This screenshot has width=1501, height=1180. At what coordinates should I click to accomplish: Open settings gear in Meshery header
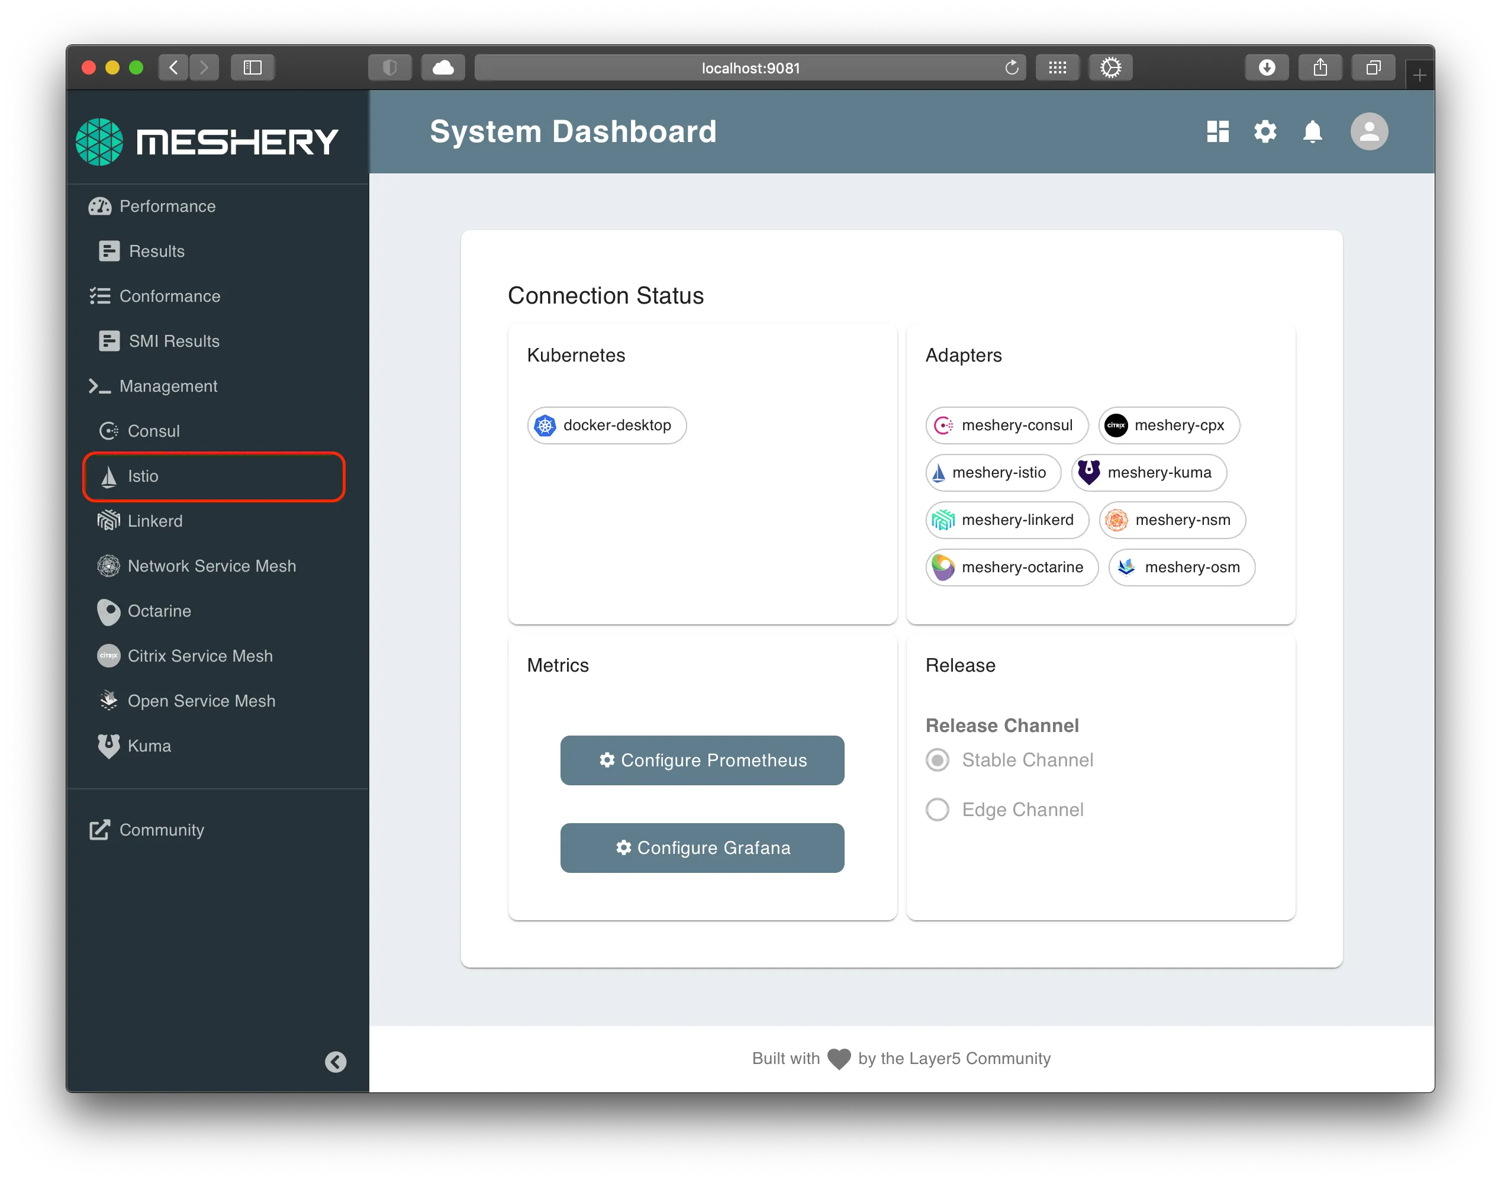(x=1265, y=131)
